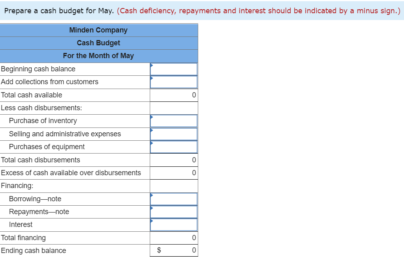
Task: Click the Selling and administrative expenses field
Action: 174,134
